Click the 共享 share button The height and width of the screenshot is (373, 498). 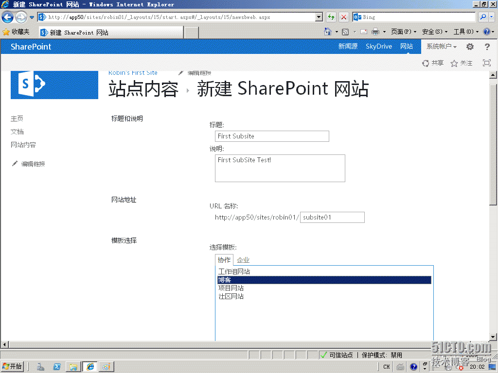(x=432, y=63)
